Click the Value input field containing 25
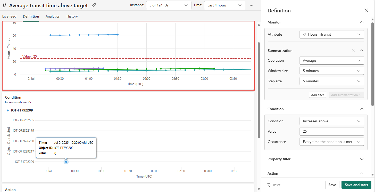375x192 pixels. pyautogui.click(x=331, y=131)
